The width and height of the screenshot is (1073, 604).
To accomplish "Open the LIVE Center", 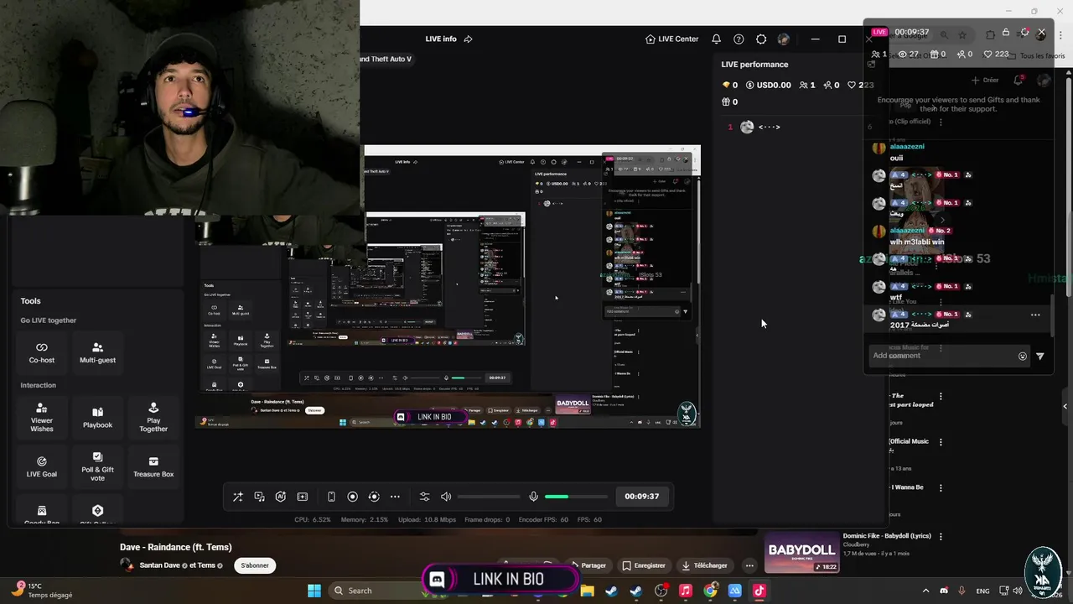I will (671, 39).
